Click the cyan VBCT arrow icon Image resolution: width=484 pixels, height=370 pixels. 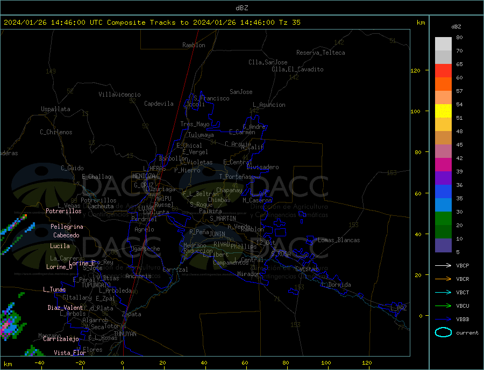[443, 292]
